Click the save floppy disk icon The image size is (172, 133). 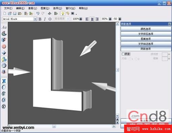15,14
